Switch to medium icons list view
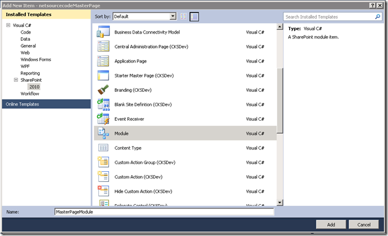Screen dimensions: 388x236 (194, 17)
